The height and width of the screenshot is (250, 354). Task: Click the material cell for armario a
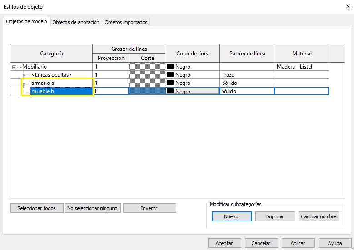pyautogui.click(x=302, y=83)
